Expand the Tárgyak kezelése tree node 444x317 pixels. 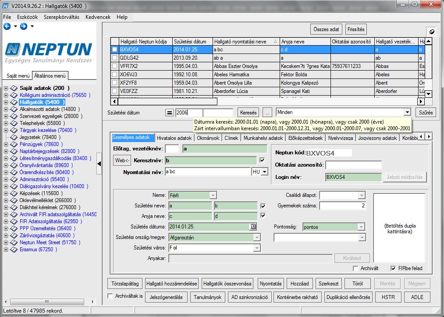pyautogui.click(x=6, y=130)
